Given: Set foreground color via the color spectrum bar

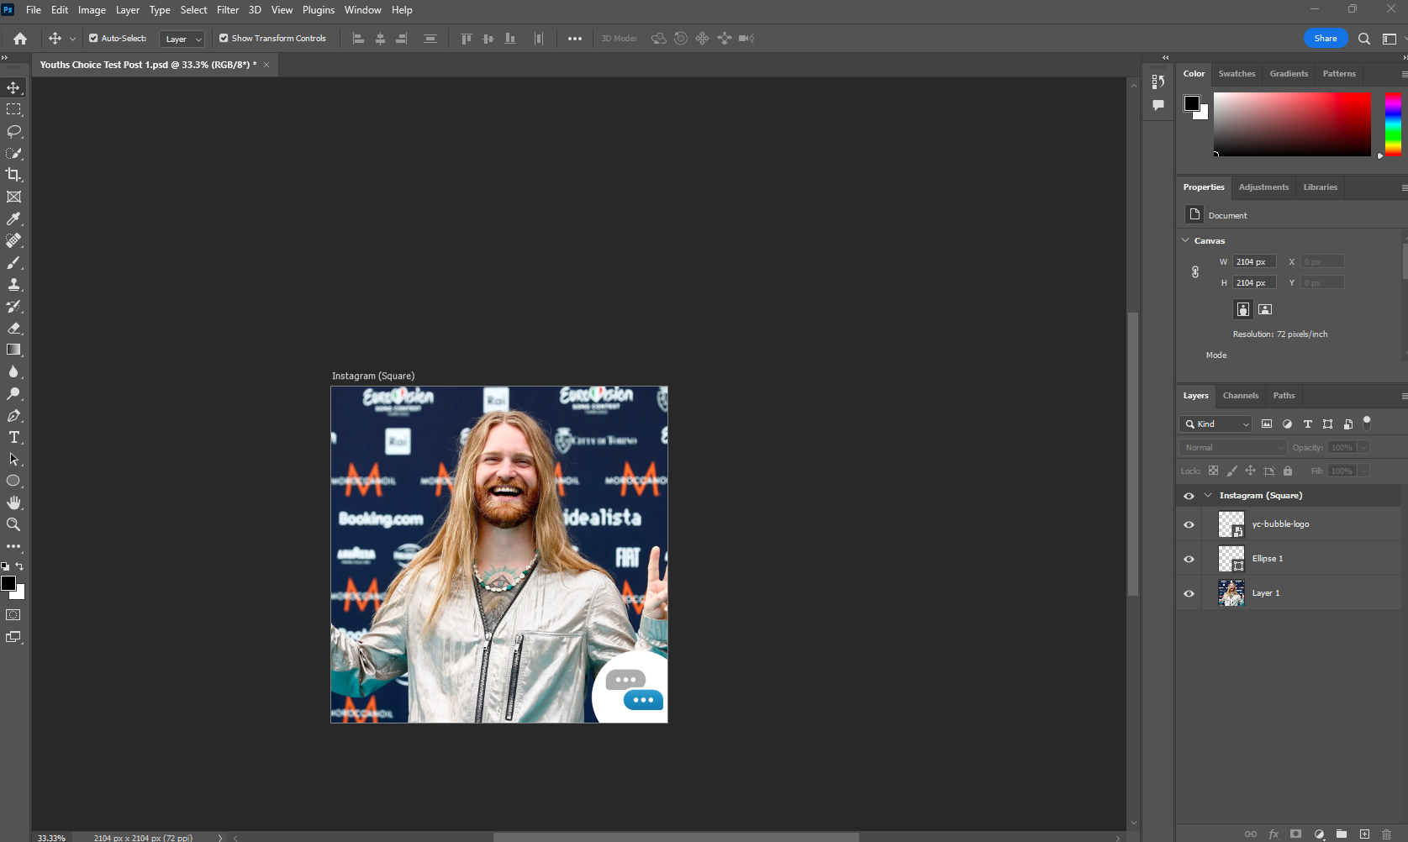Looking at the screenshot, I should (x=1392, y=124).
